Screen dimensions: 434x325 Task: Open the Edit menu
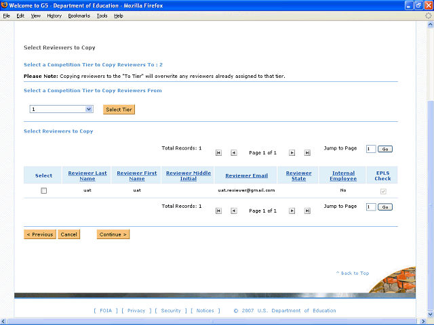pos(20,16)
